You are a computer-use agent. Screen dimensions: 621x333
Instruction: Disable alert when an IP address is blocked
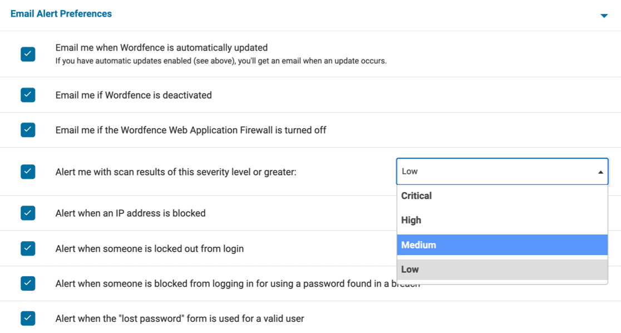(x=28, y=213)
